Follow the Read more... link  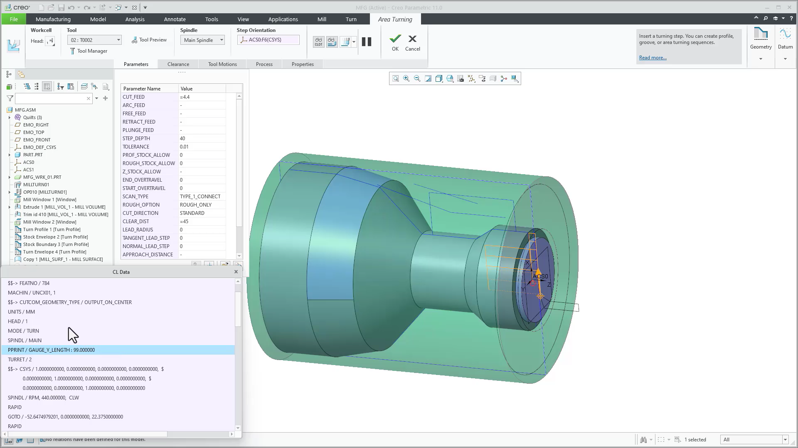[653, 58]
